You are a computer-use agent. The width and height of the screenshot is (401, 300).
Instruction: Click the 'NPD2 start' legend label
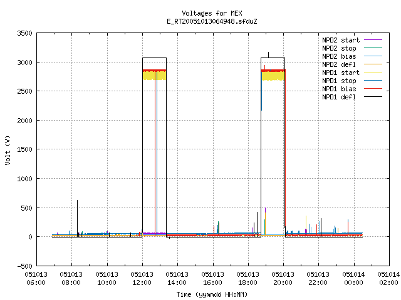pyautogui.click(x=341, y=40)
